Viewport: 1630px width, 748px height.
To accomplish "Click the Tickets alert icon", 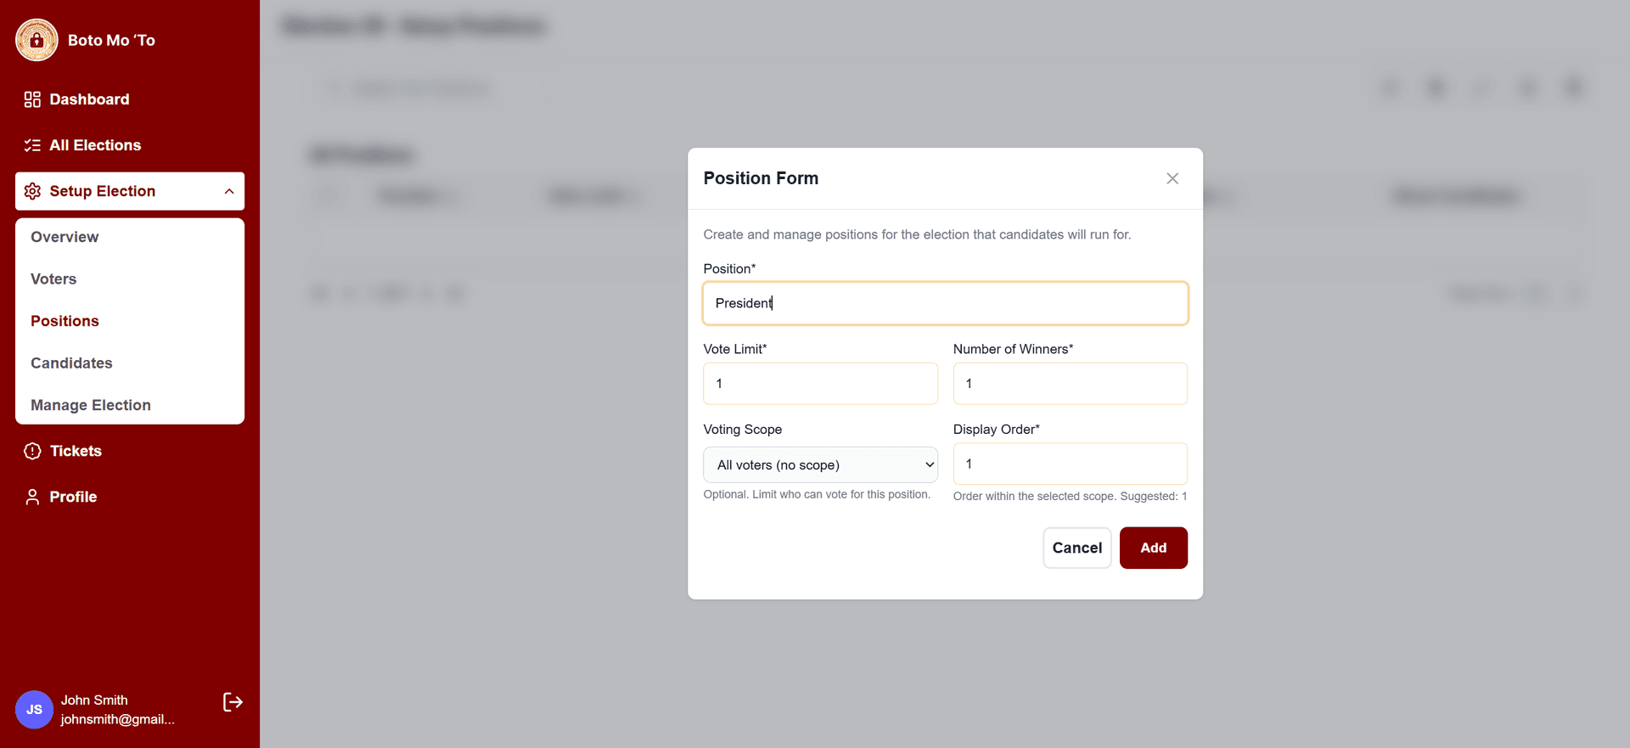I will pos(32,451).
